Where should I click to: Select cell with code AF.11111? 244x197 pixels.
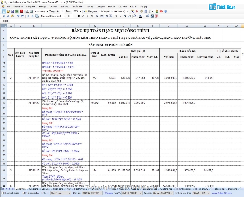pos(34,78)
